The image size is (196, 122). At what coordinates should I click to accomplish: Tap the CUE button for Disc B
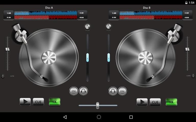tap(155, 102)
